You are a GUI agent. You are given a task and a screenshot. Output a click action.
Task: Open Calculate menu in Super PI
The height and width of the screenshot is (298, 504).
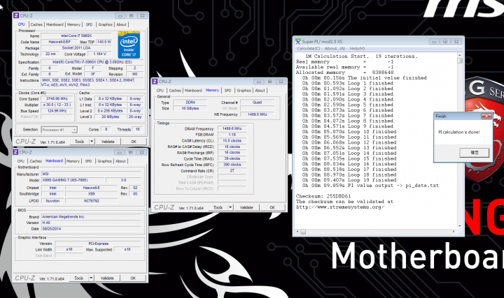tap(308, 48)
